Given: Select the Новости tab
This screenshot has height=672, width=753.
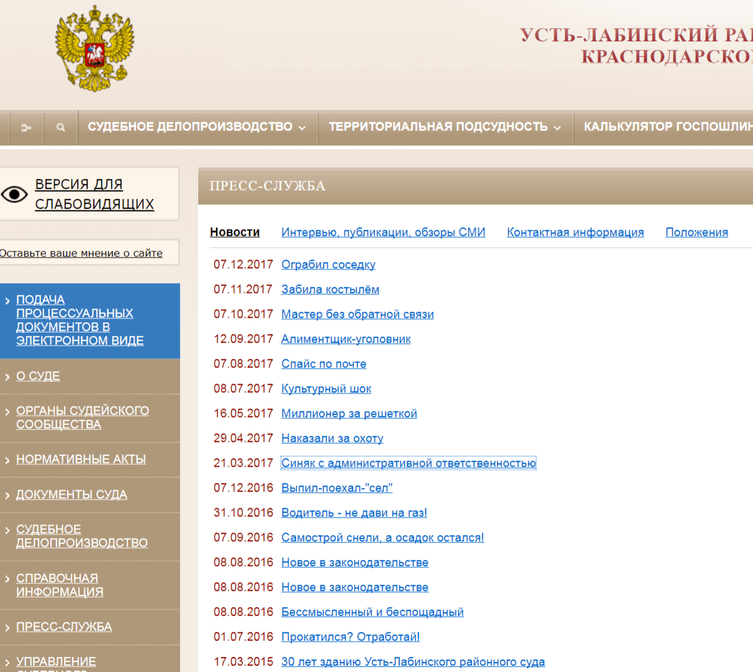Looking at the screenshot, I should click(x=235, y=232).
